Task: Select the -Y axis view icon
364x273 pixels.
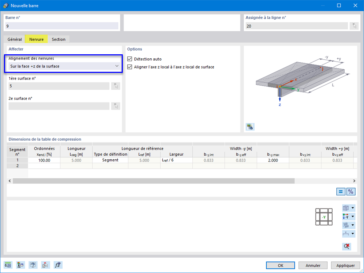Action: tap(346, 217)
